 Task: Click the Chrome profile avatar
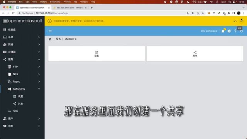[x=239, y=13]
